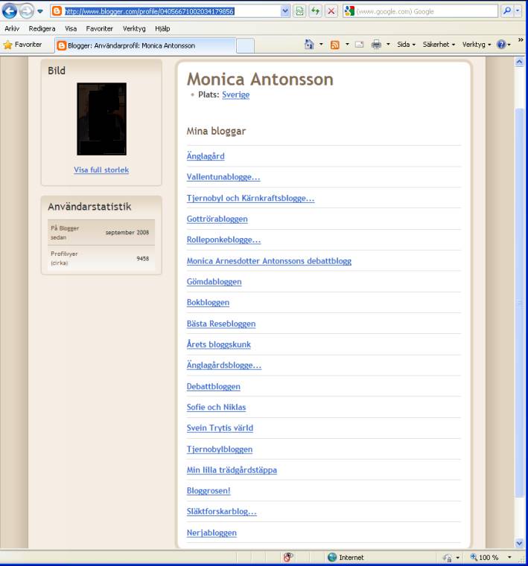Expand the RSS feeds dropdown arrow
Image resolution: width=528 pixels, height=566 pixels.
(347, 45)
